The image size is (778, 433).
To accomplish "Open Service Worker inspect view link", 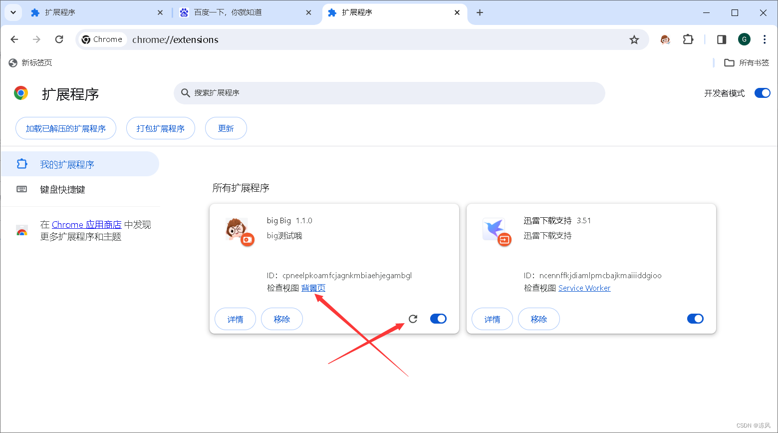I will coord(584,288).
